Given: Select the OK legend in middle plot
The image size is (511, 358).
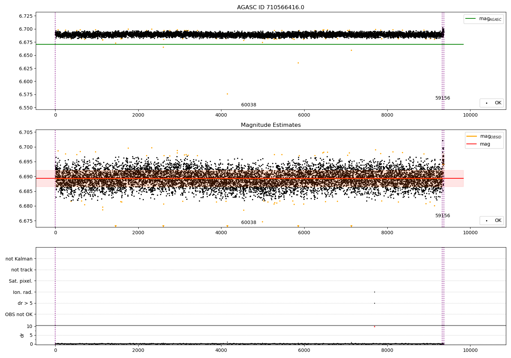Looking at the screenshot, I should pyautogui.click(x=492, y=221).
